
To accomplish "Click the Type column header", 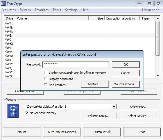I will 147,18.
